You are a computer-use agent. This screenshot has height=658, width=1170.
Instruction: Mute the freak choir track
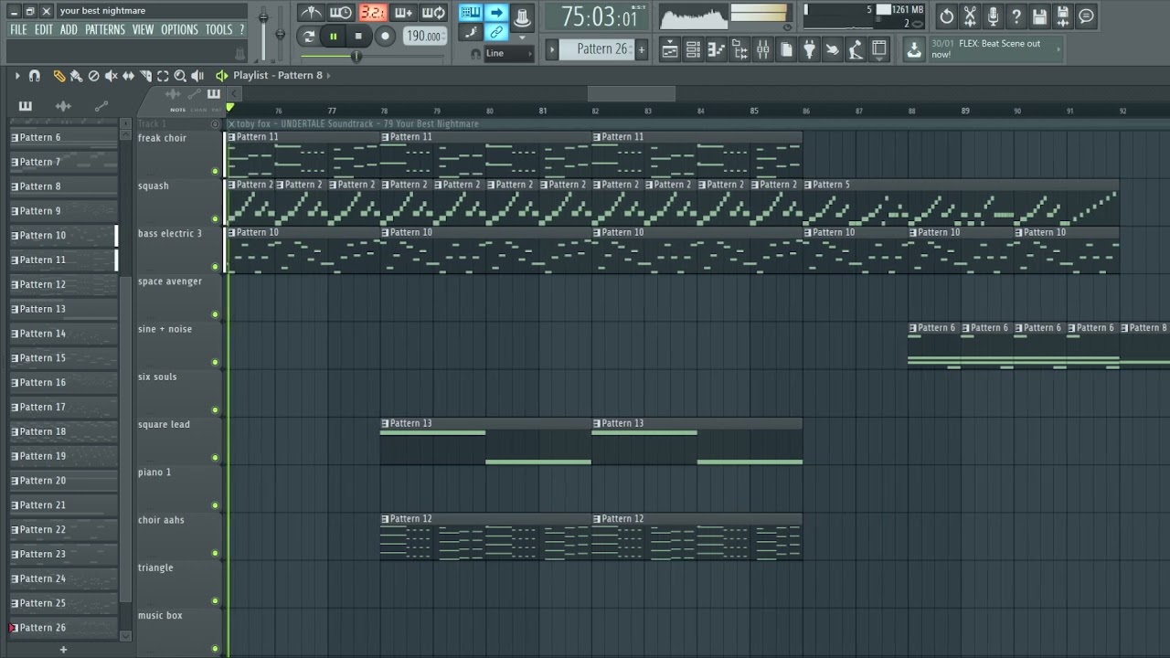(x=215, y=171)
